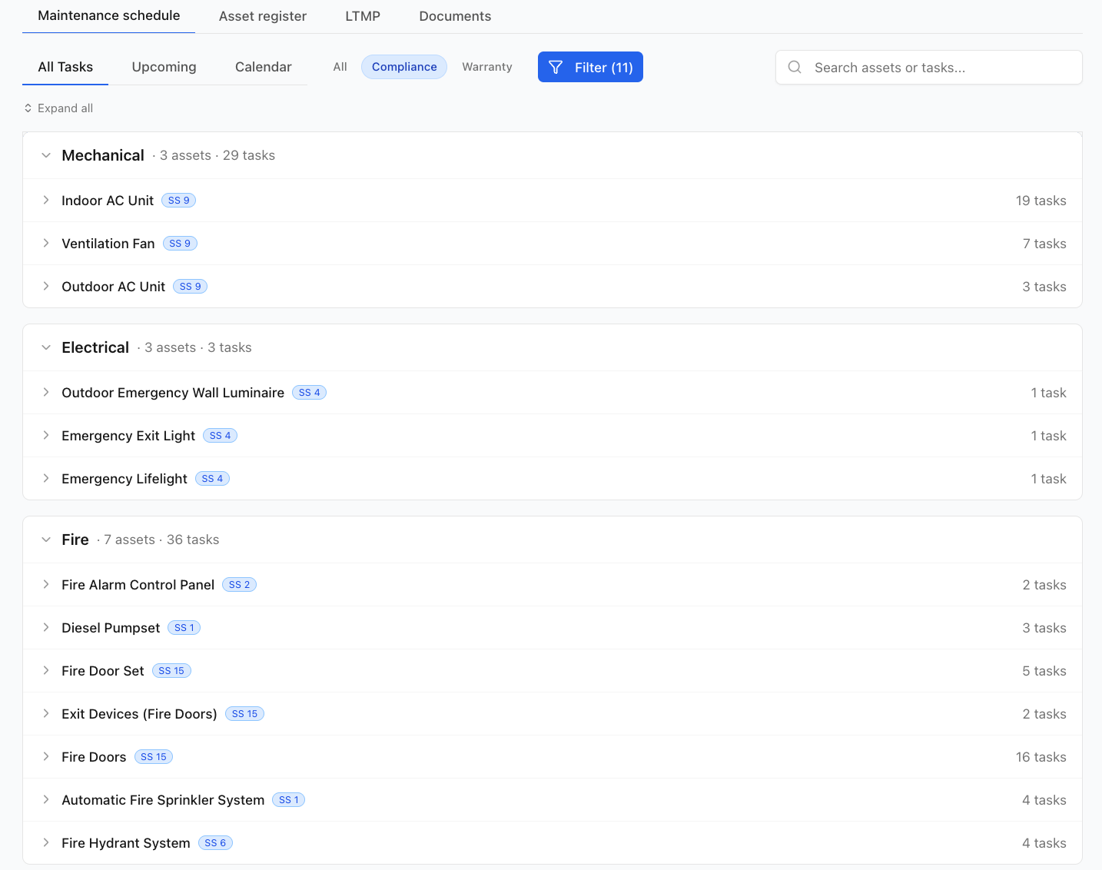Viewport: 1102px width, 870px height.
Task: Expand the Ventilation Fan row
Action: point(46,244)
